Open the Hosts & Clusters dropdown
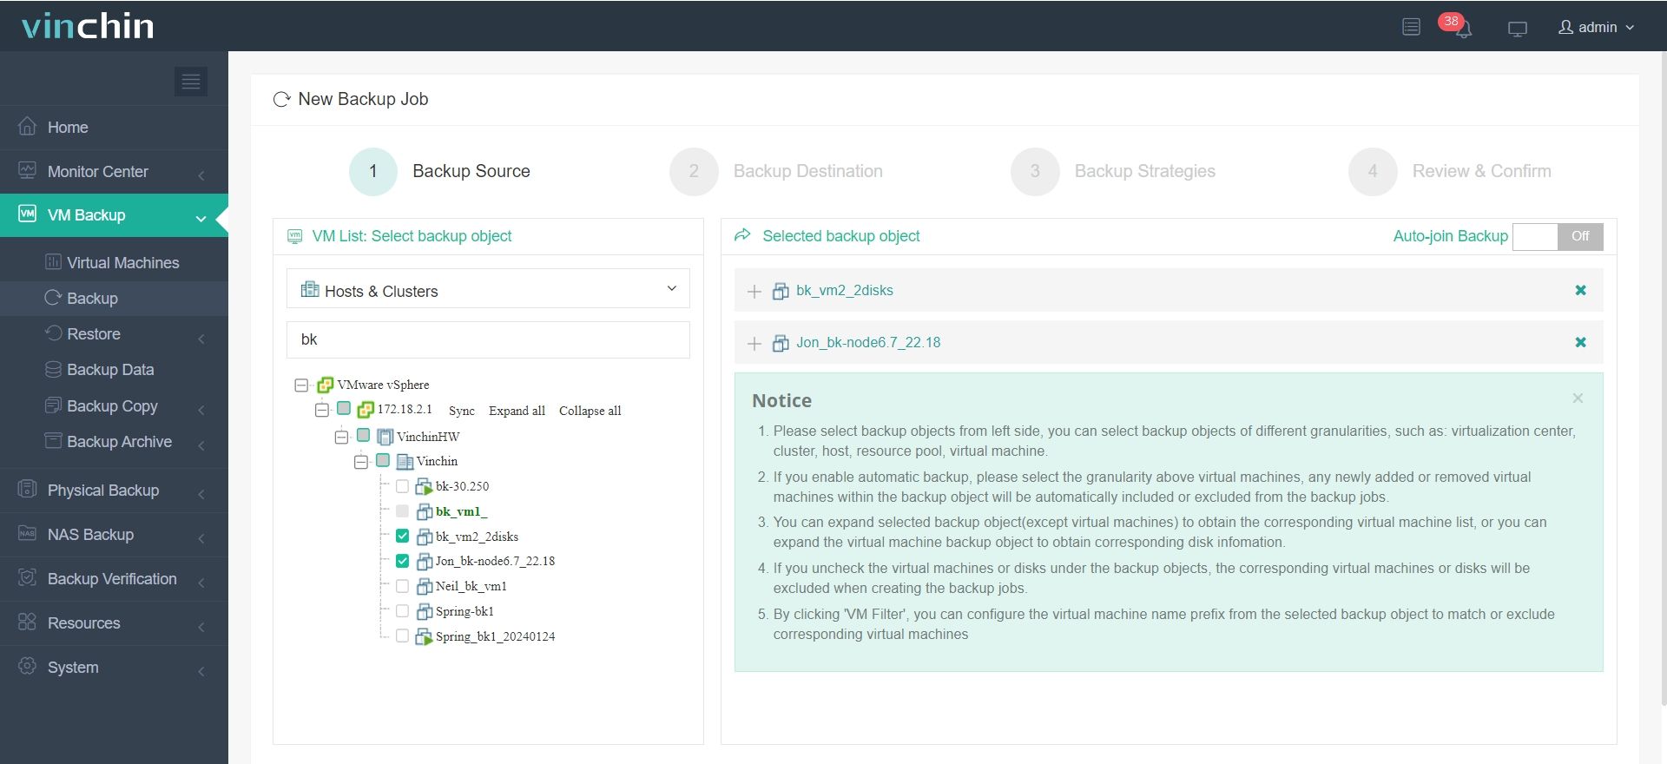 tap(488, 289)
